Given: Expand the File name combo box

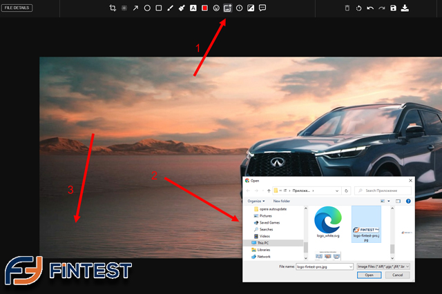Looking at the screenshot, I should [351, 266].
